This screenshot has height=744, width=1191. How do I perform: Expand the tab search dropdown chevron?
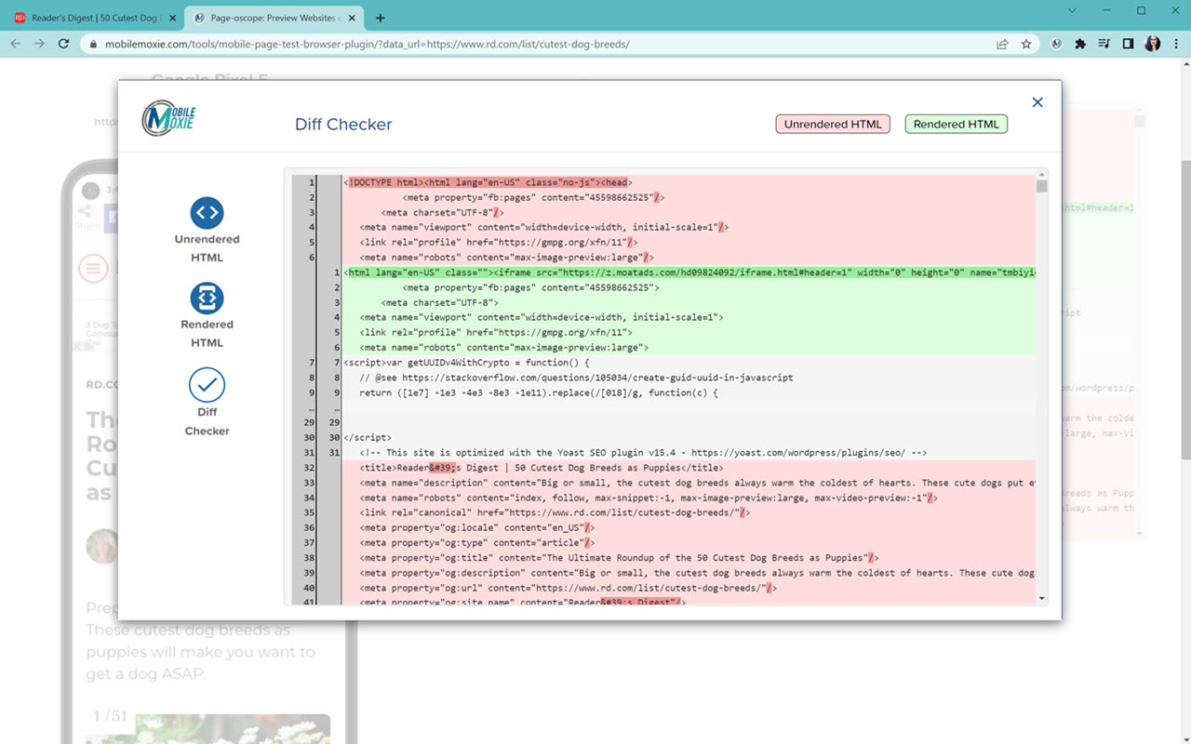pos(1072,11)
